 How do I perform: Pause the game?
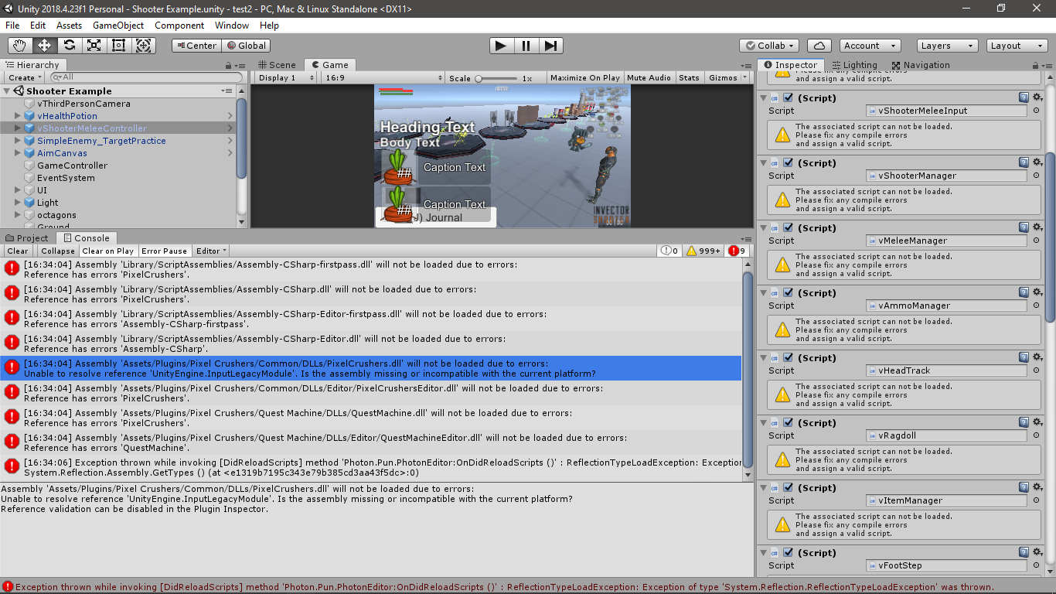click(x=526, y=46)
